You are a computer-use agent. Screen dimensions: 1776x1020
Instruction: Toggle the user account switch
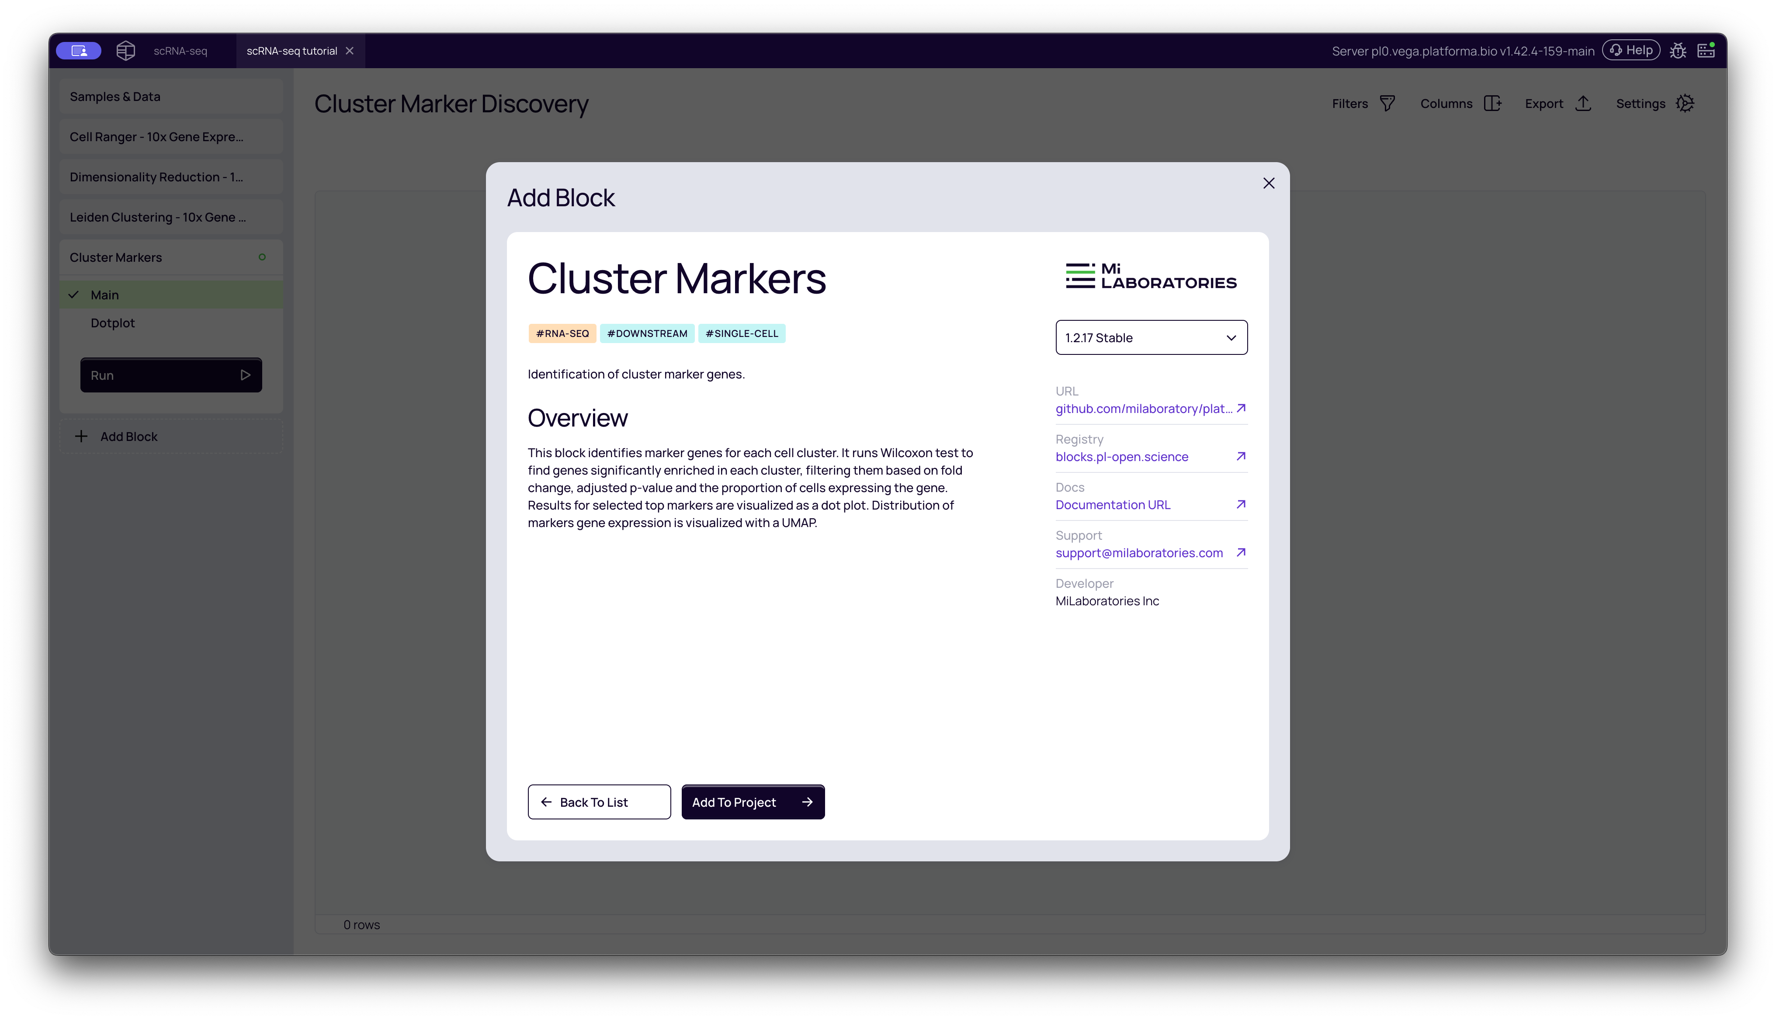pos(78,50)
